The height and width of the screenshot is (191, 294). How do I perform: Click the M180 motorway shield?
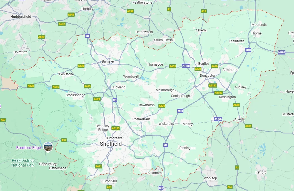[281, 52]
